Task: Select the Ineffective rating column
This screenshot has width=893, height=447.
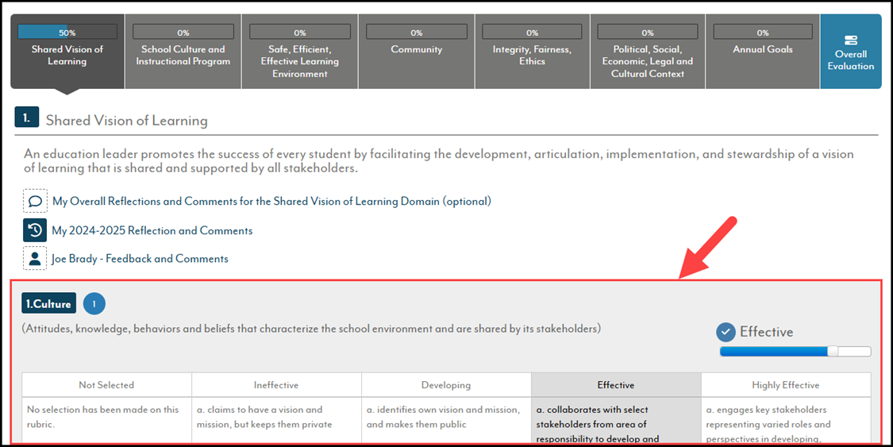Action: [276, 385]
